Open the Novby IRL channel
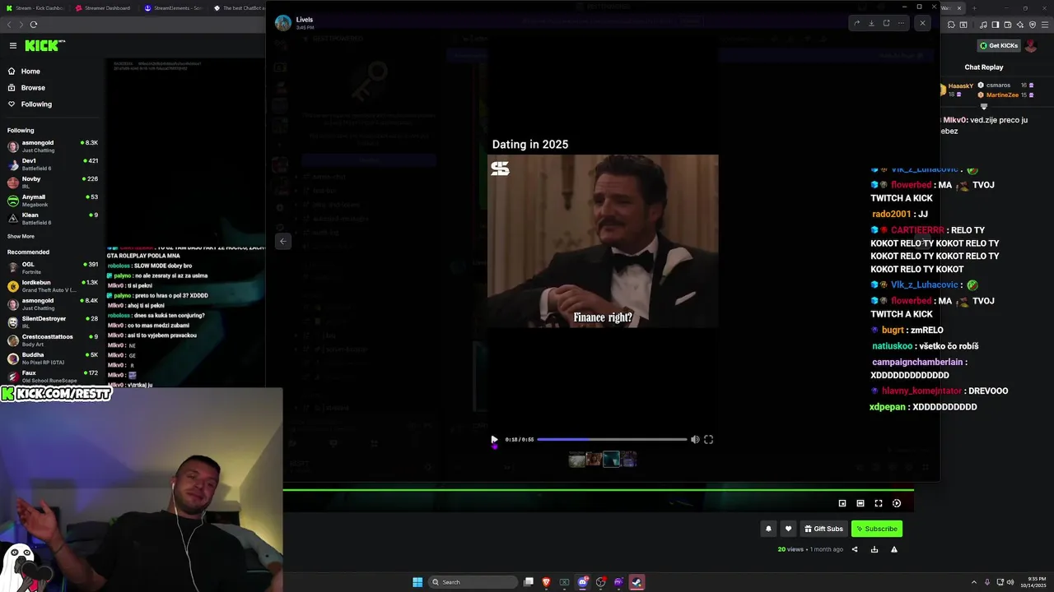This screenshot has height=592, width=1054. [52, 183]
